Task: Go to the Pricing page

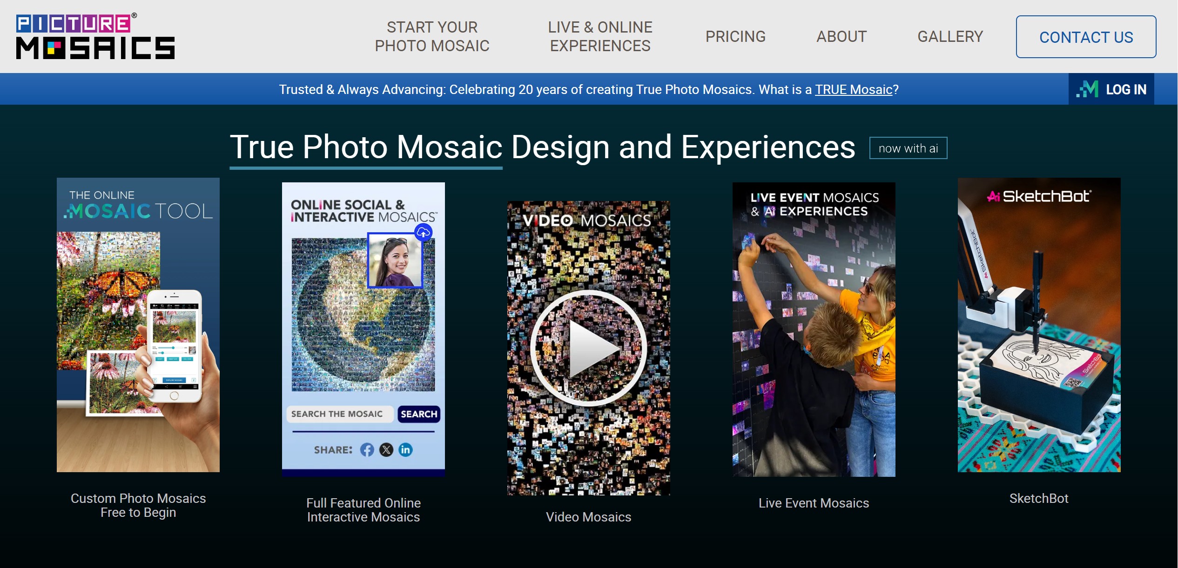Action: tap(735, 36)
